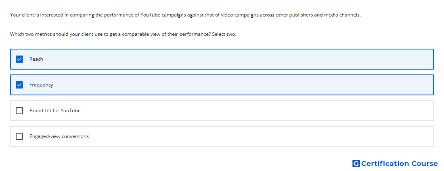Click the word 'performance?' in the question
This screenshot has height=171, width=444.
pos(195,35)
